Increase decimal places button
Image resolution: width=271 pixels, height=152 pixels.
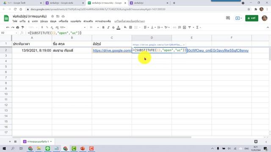coord(57,27)
